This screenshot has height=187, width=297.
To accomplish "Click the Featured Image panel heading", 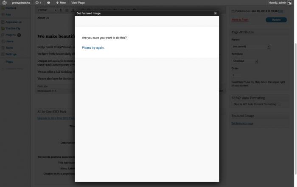I will click(x=243, y=116).
